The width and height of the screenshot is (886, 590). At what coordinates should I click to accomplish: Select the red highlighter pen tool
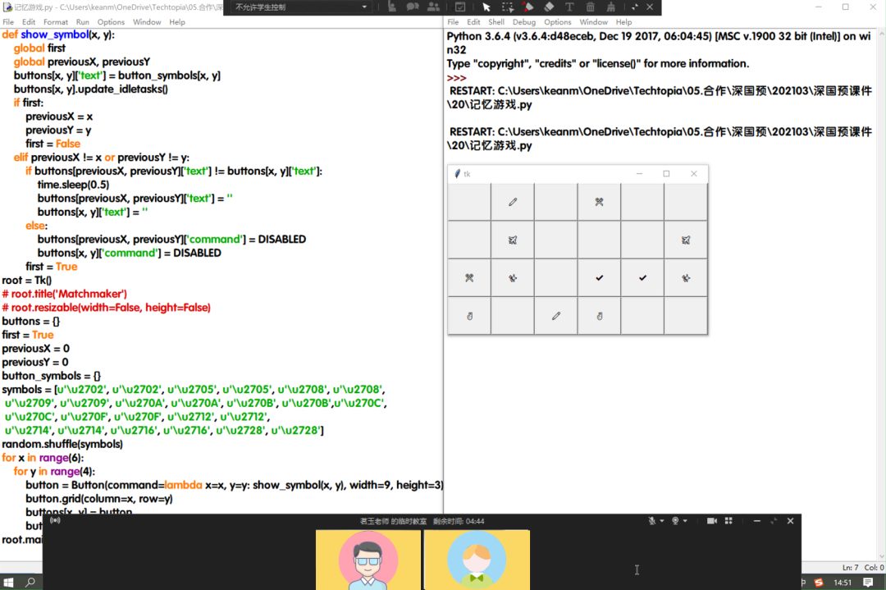(527, 7)
